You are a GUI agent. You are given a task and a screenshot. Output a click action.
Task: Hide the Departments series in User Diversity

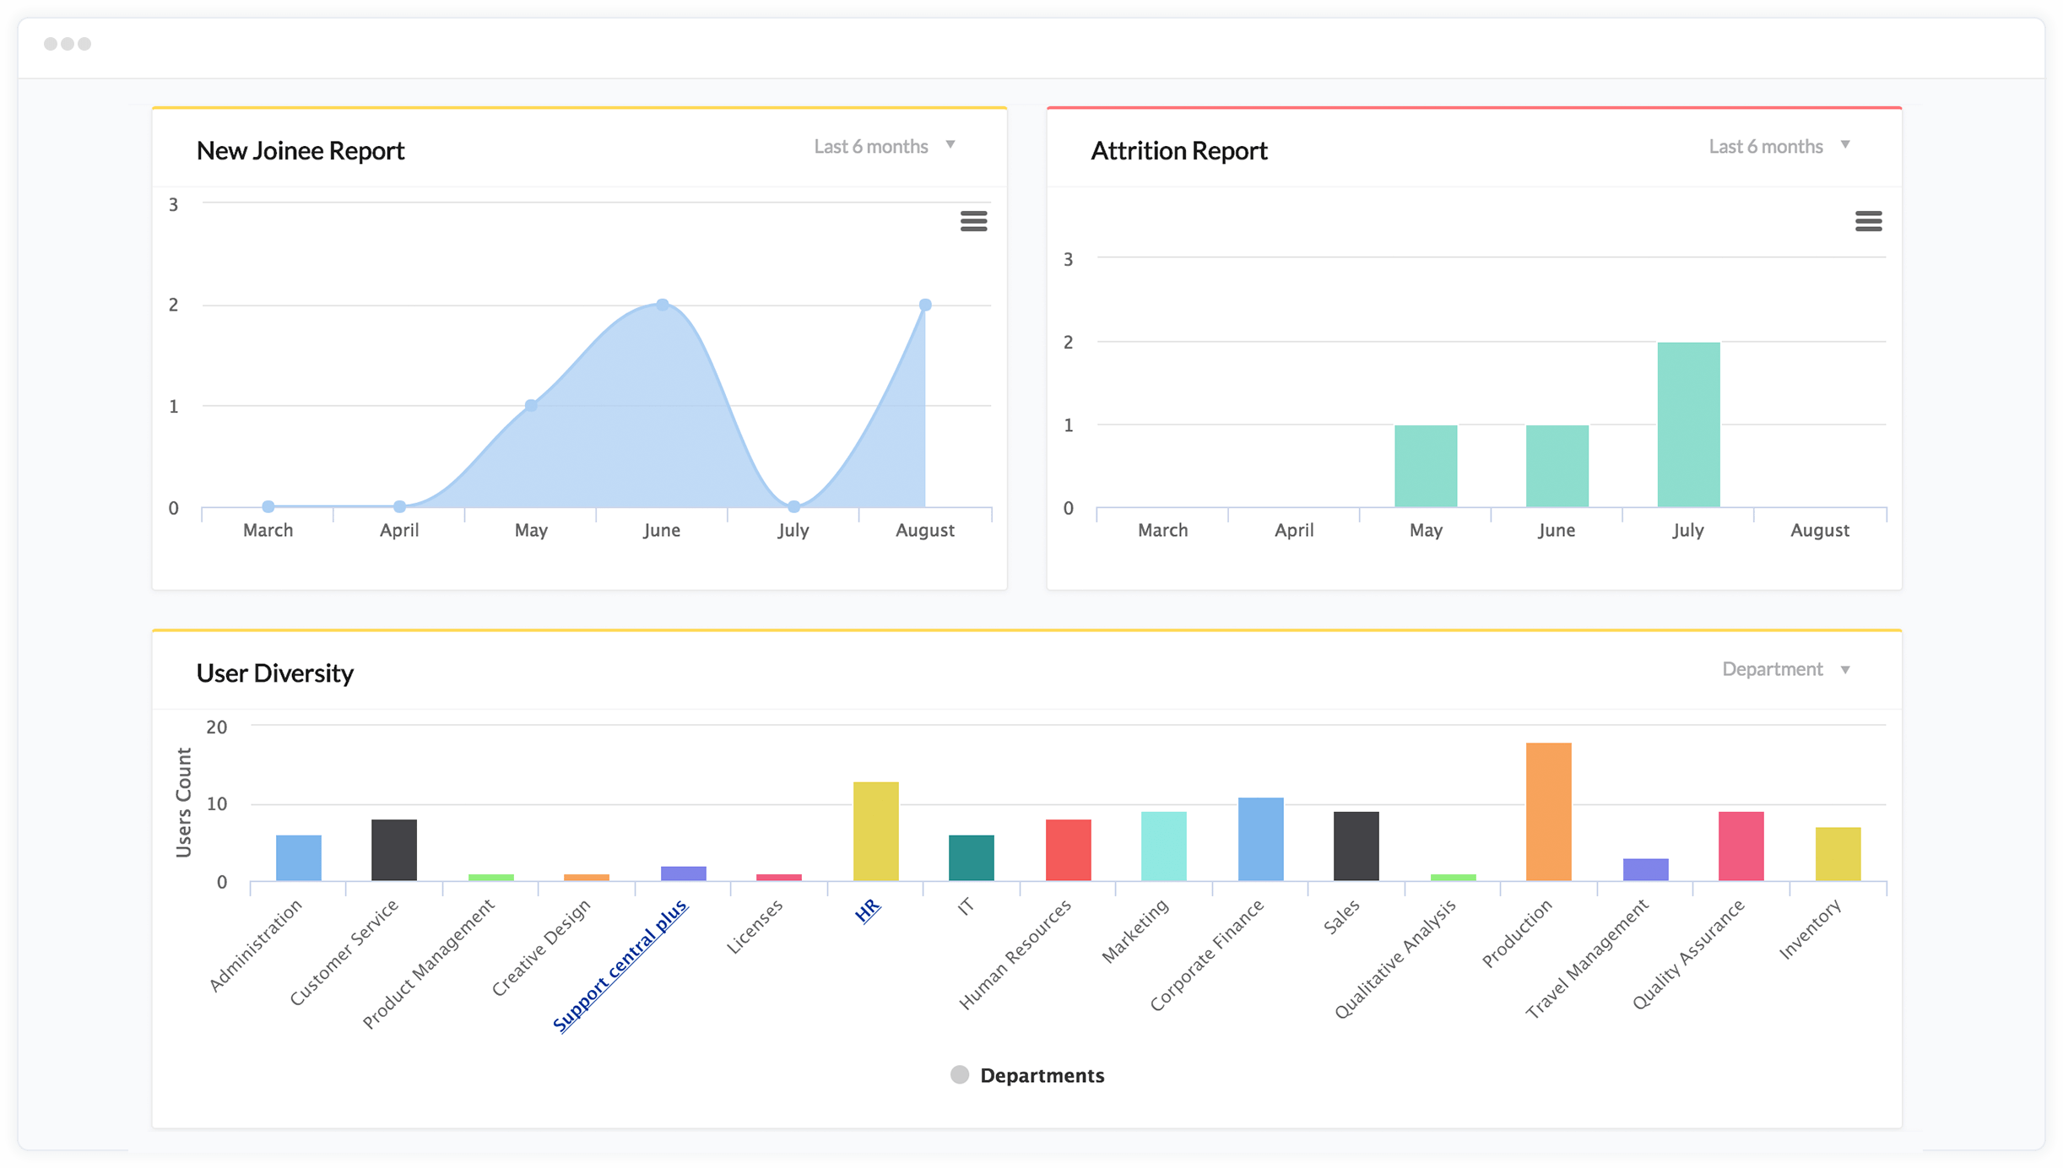(1042, 1074)
